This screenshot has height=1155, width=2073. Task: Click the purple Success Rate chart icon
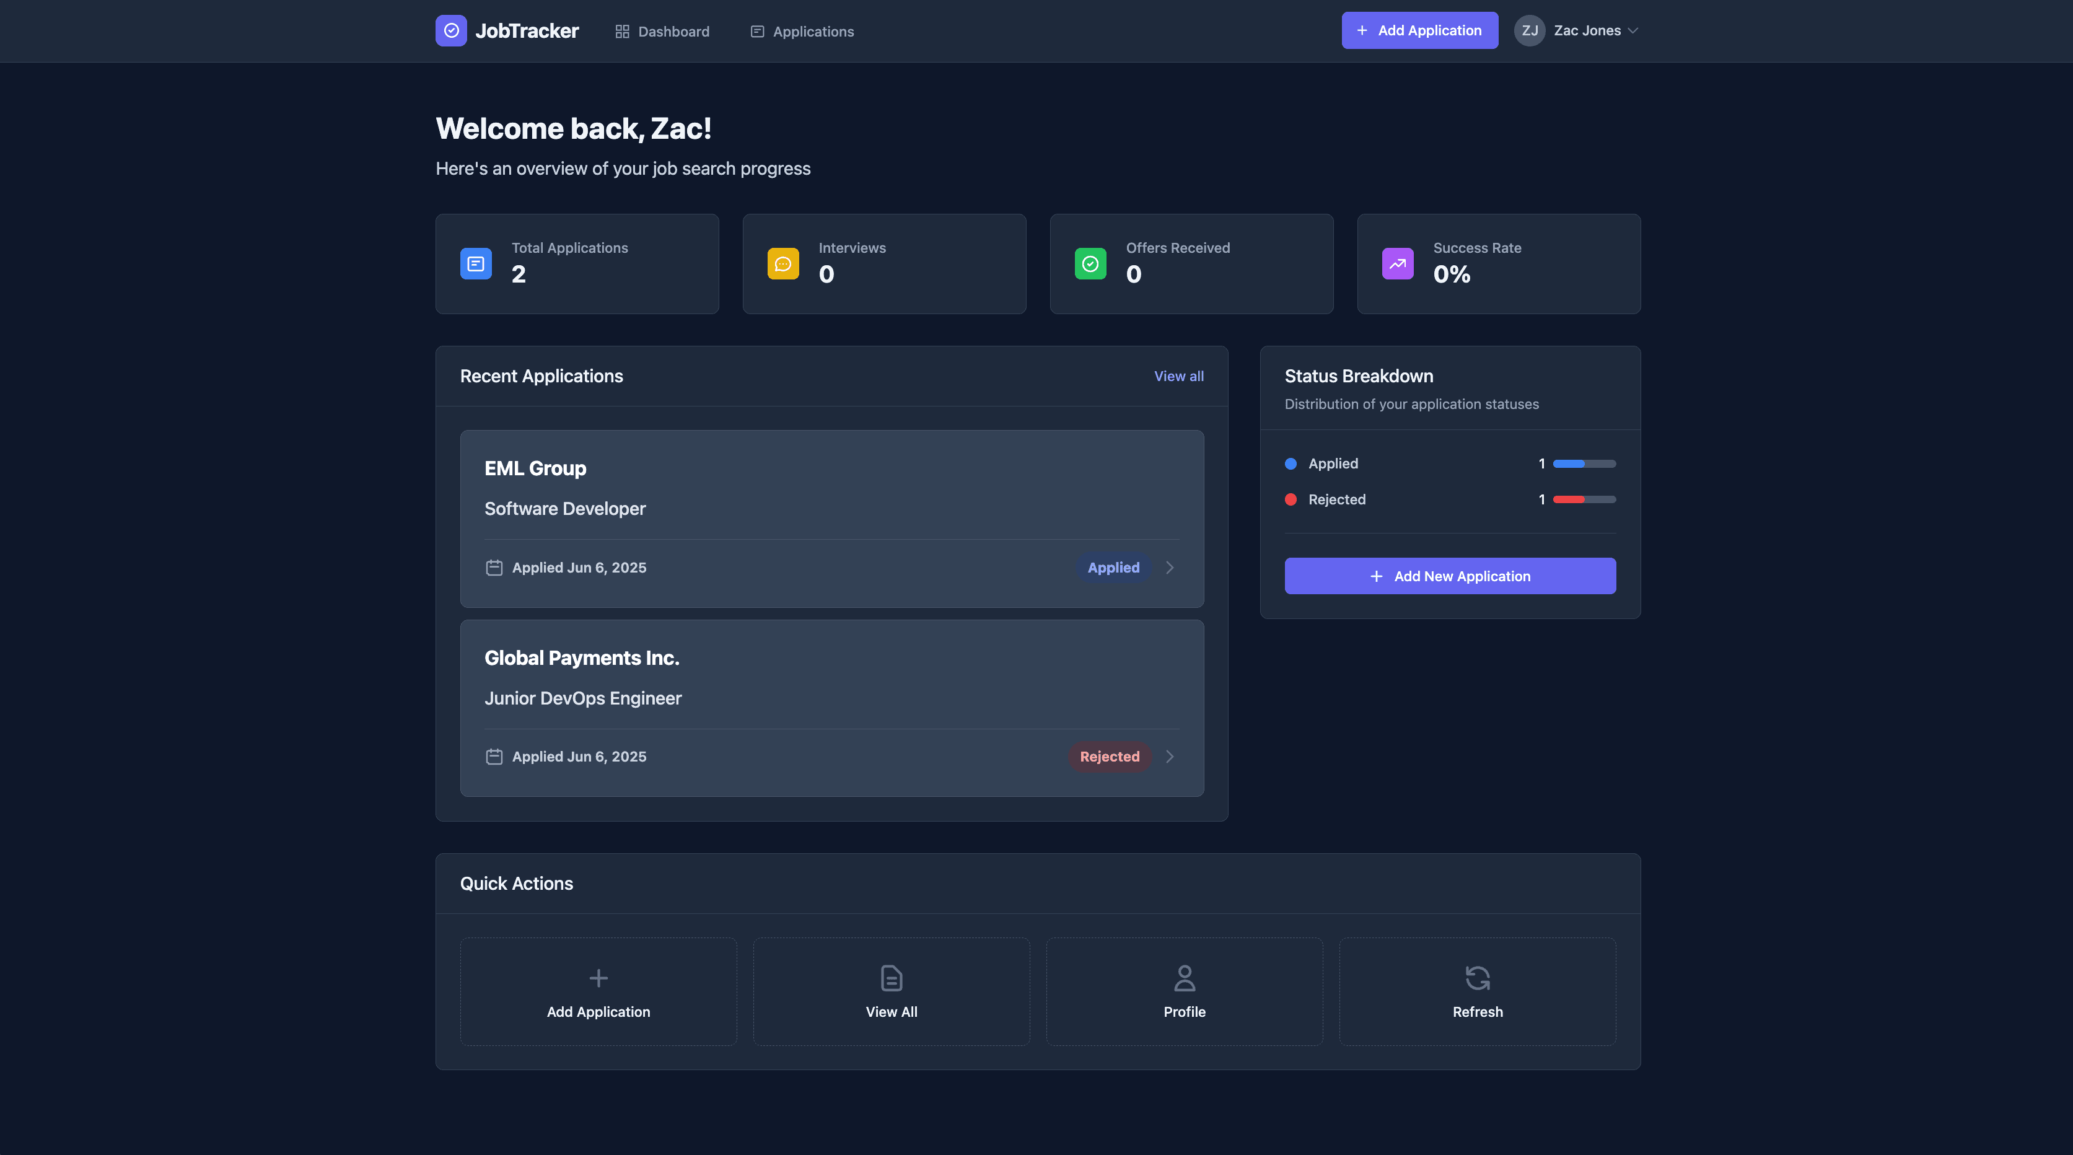(x=1398, y=263)
